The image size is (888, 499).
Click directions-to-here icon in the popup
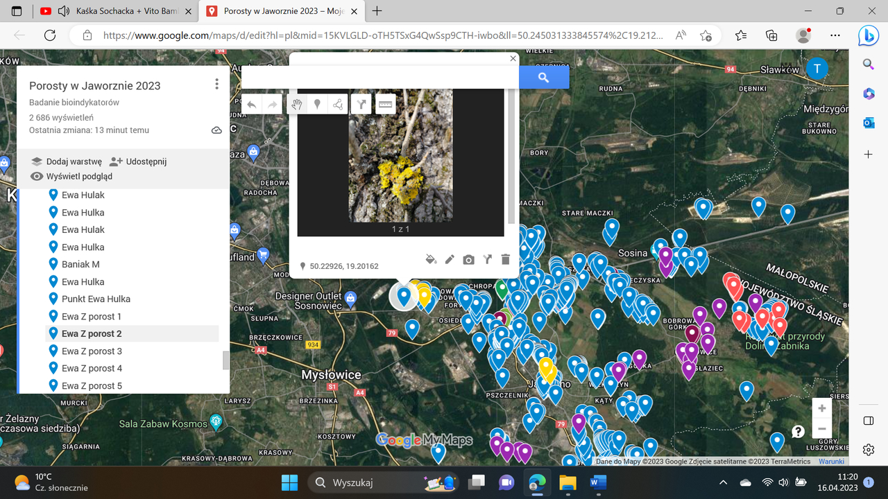[487, 259]
